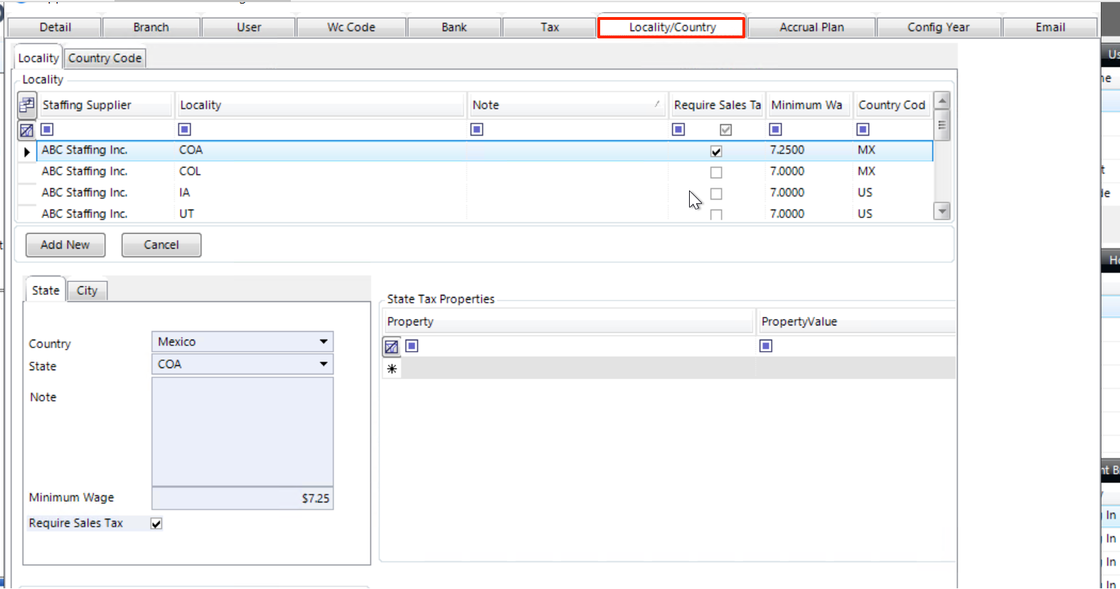Sort by Property column header
Screen dimensions: 1120x589
tap(568, 321)
